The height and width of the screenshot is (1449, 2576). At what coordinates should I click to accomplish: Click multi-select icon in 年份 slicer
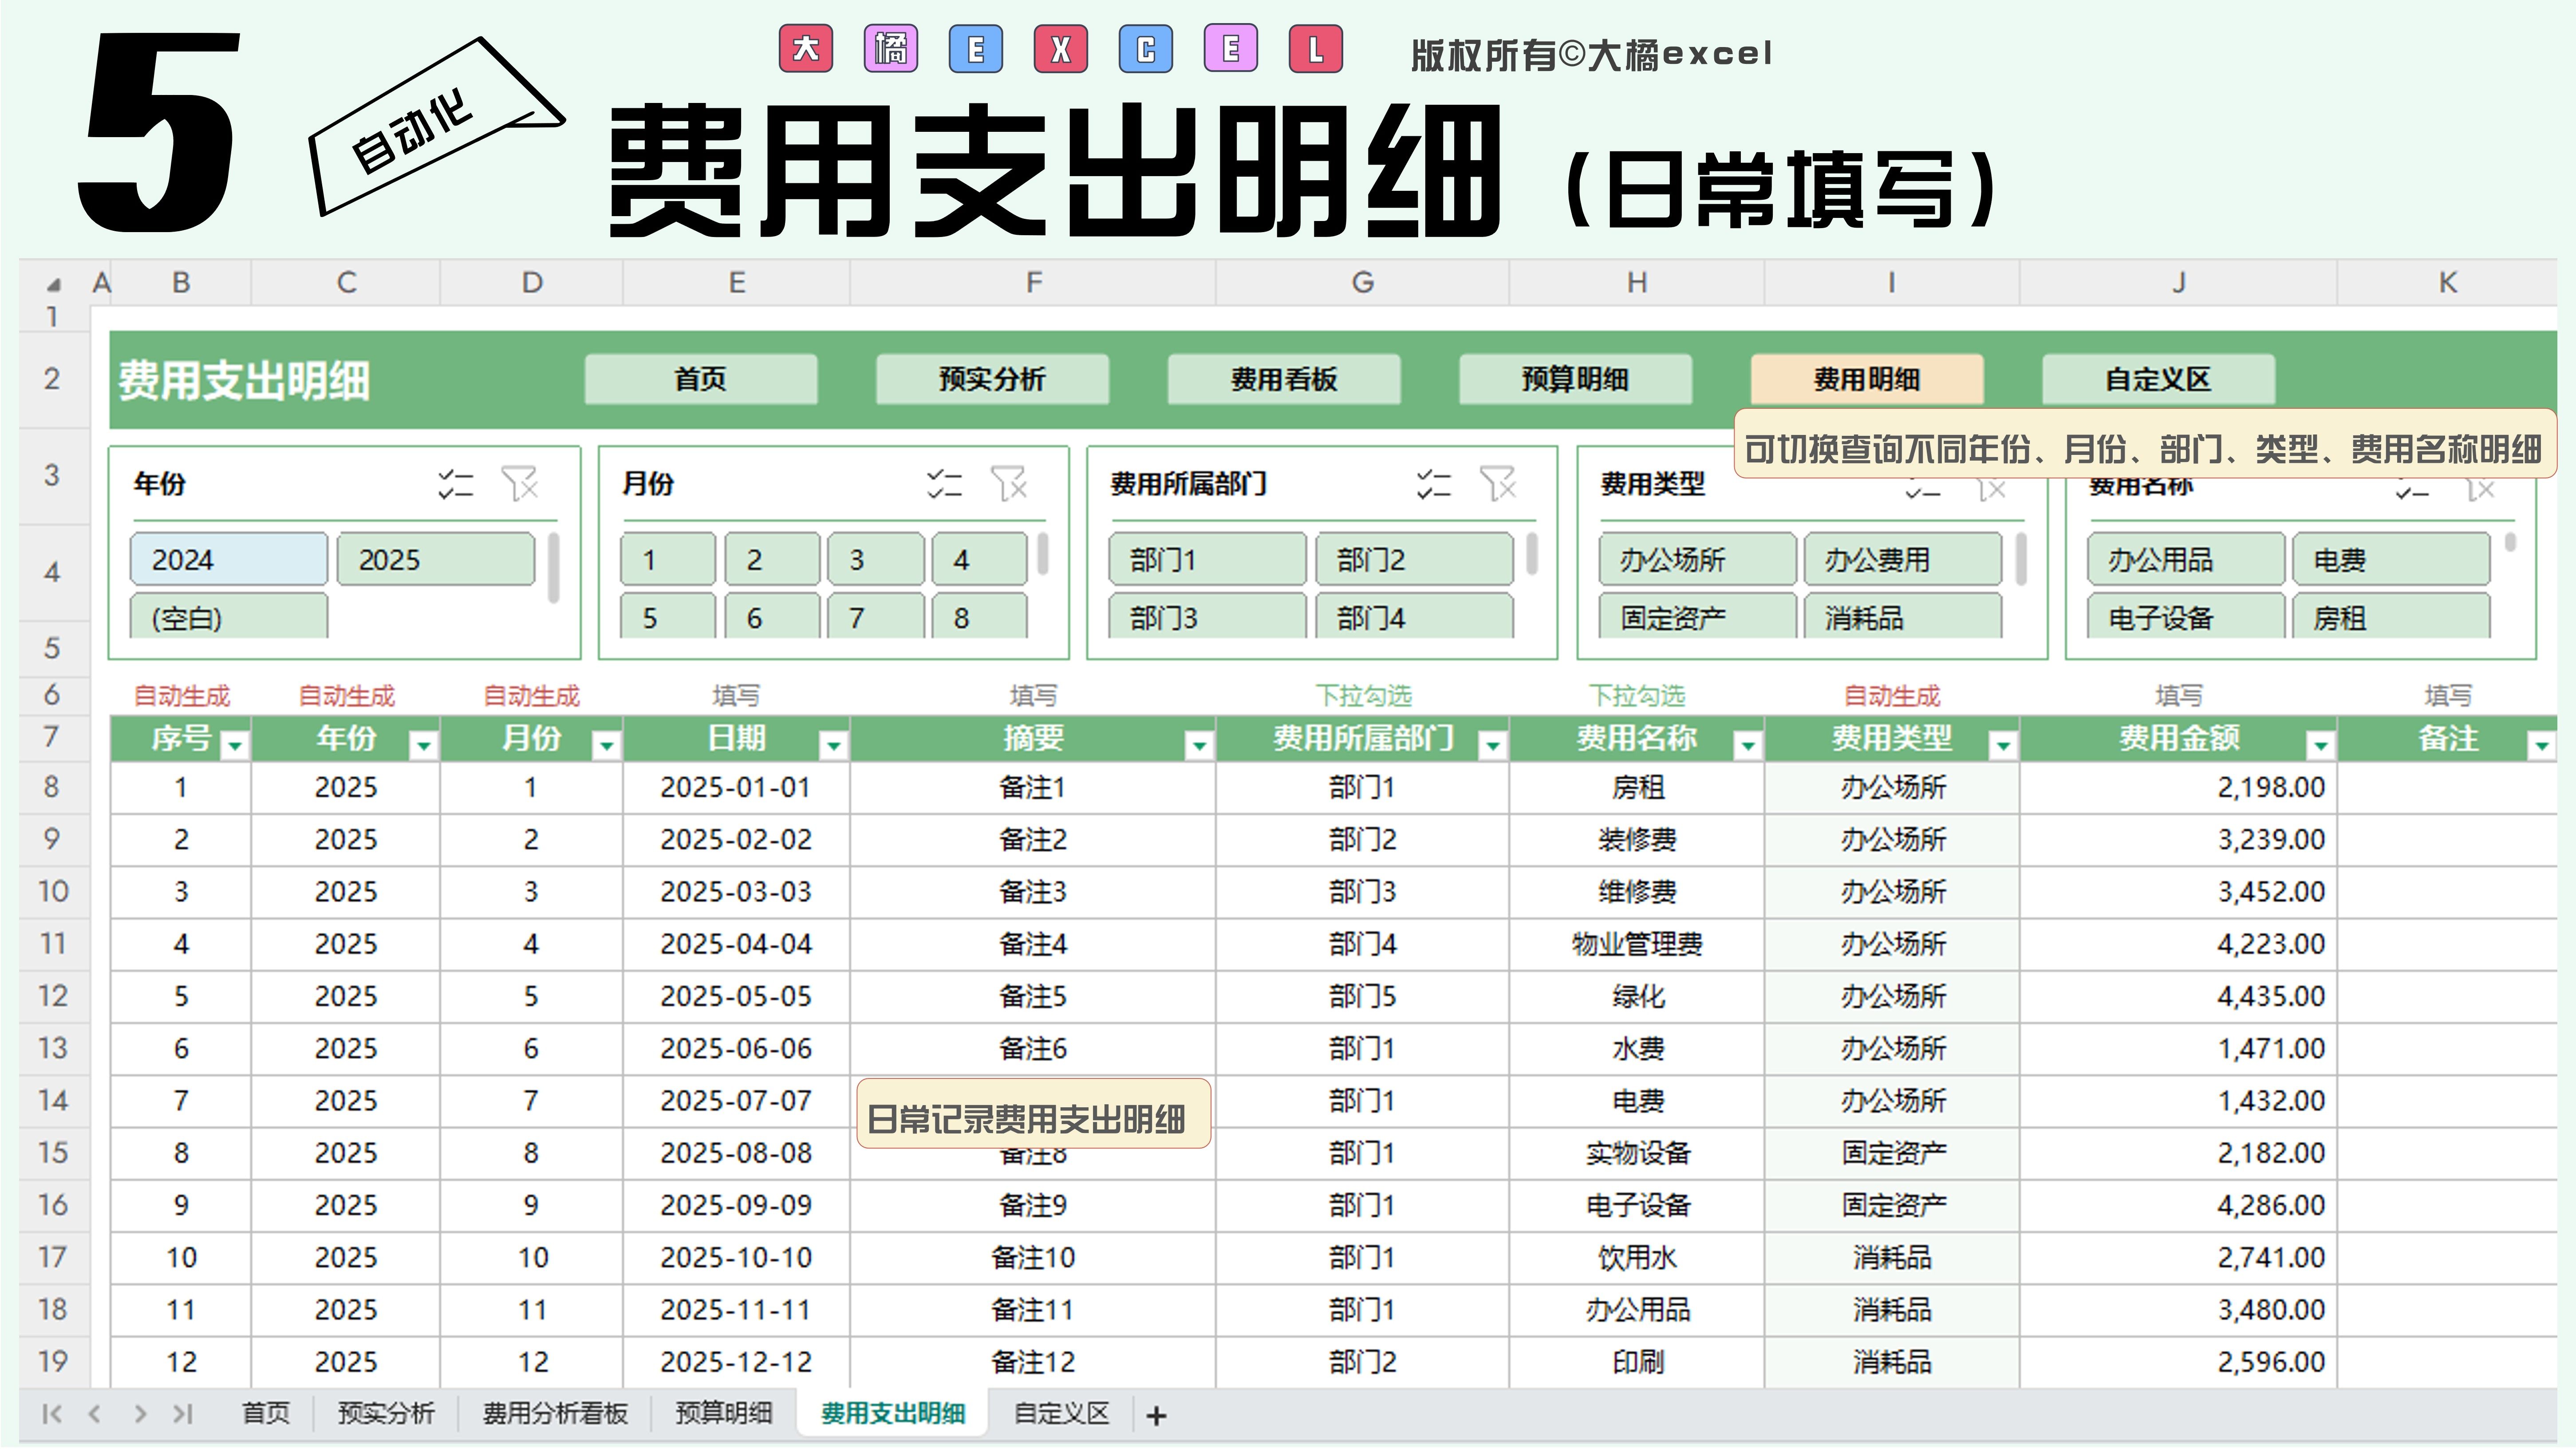pos(455,484)
